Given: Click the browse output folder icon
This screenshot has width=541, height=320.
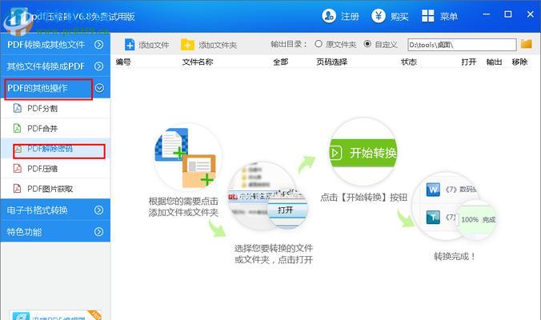Looking at the screenshot, I should [x=526, y=44].
